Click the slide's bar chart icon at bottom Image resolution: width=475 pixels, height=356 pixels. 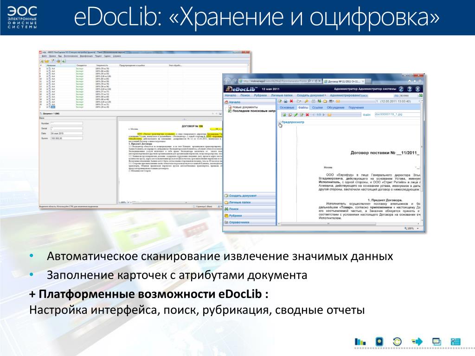click(x=360, y=342)
